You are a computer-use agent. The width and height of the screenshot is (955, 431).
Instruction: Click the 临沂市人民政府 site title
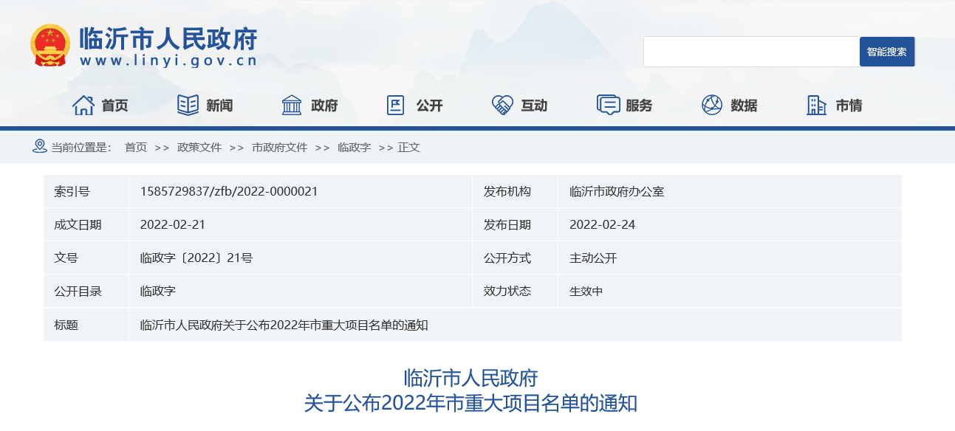[x=168, y=38]
